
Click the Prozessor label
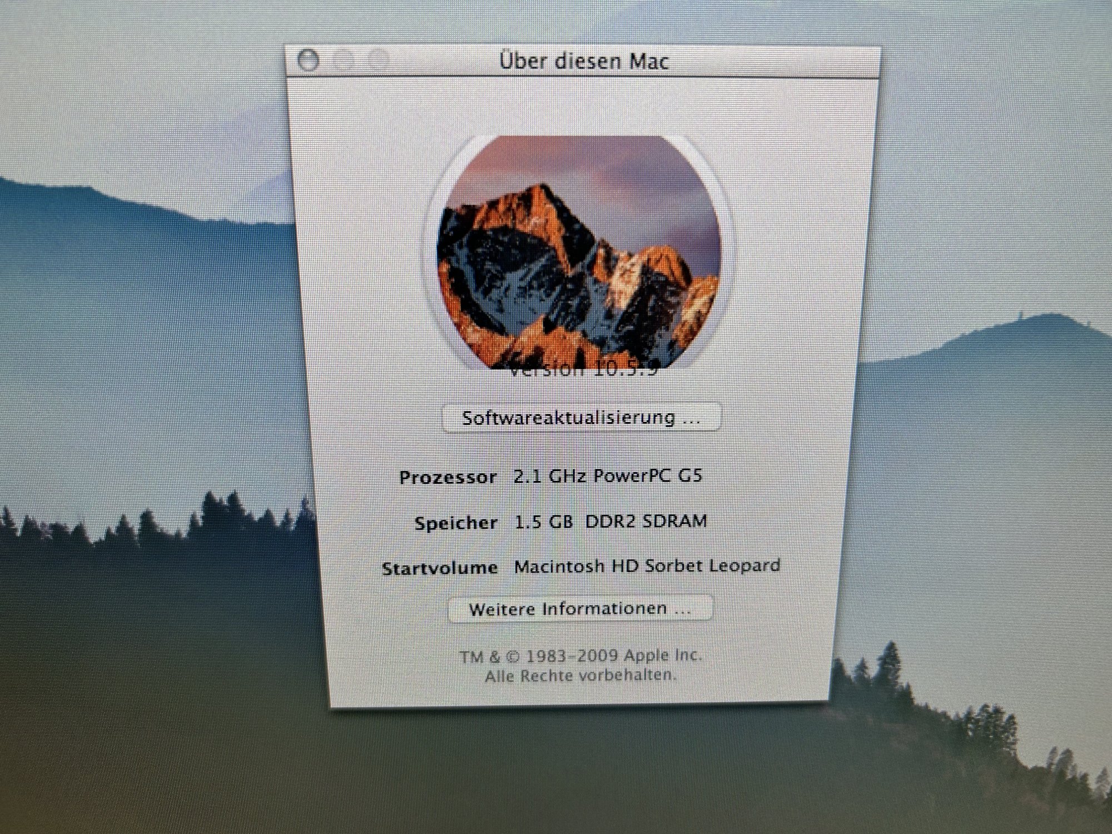[448, 478]
